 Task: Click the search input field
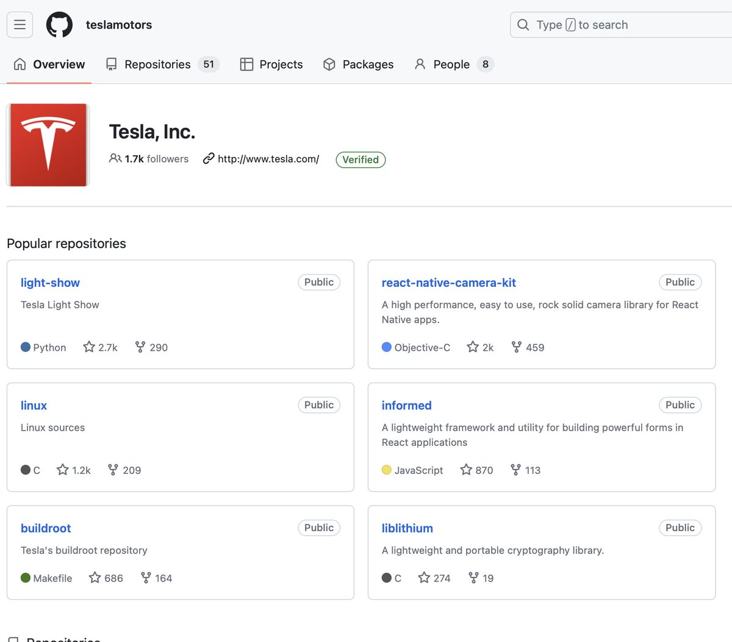621,25
